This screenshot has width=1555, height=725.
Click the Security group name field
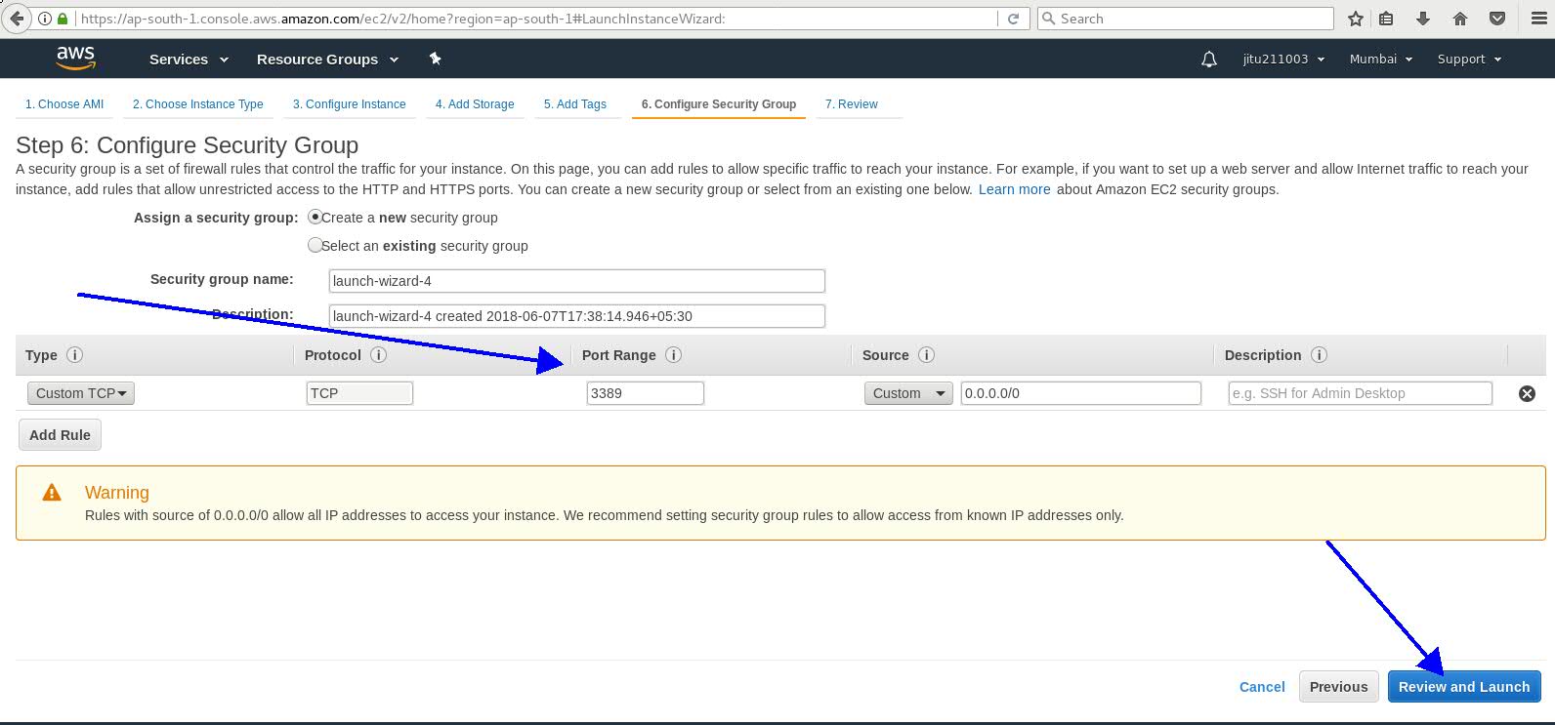click(577, 281)
